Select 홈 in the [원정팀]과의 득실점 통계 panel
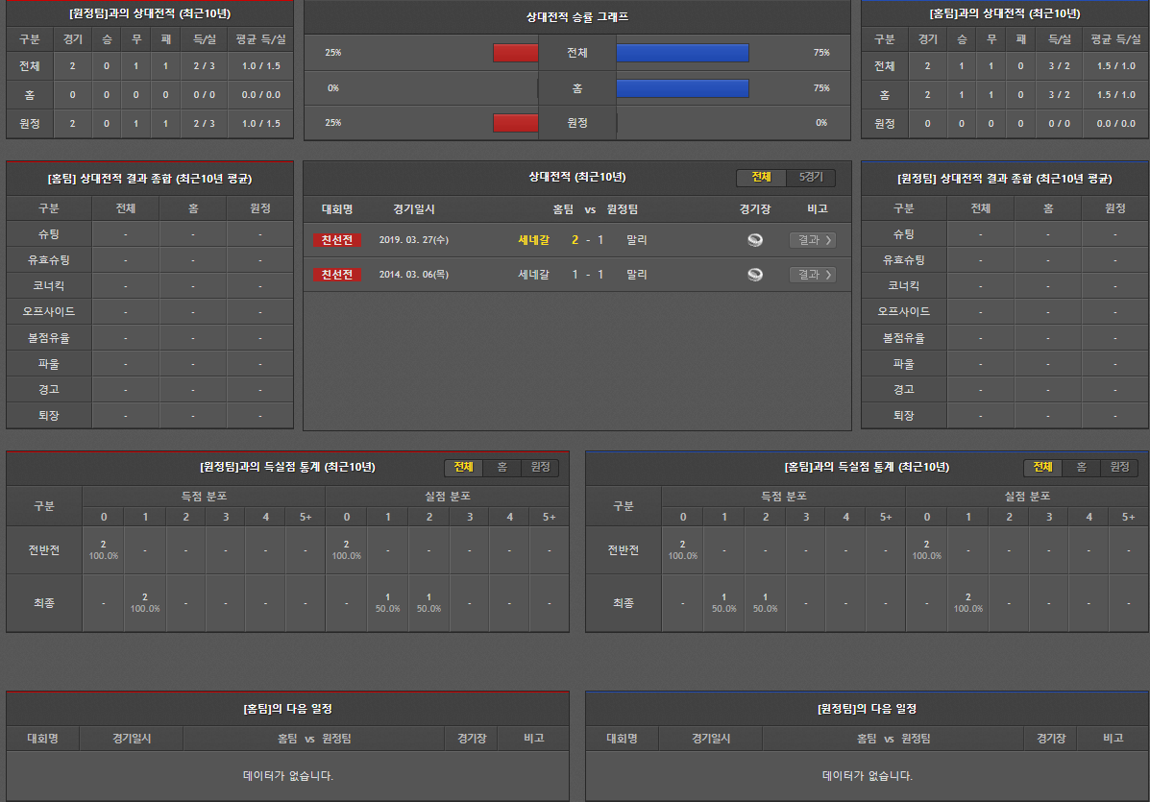This screenshot has width=1150, height=802. [502, 468]
